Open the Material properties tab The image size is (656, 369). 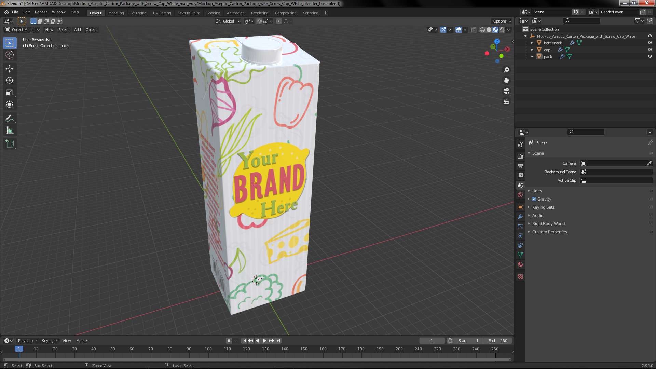[520, 264]
